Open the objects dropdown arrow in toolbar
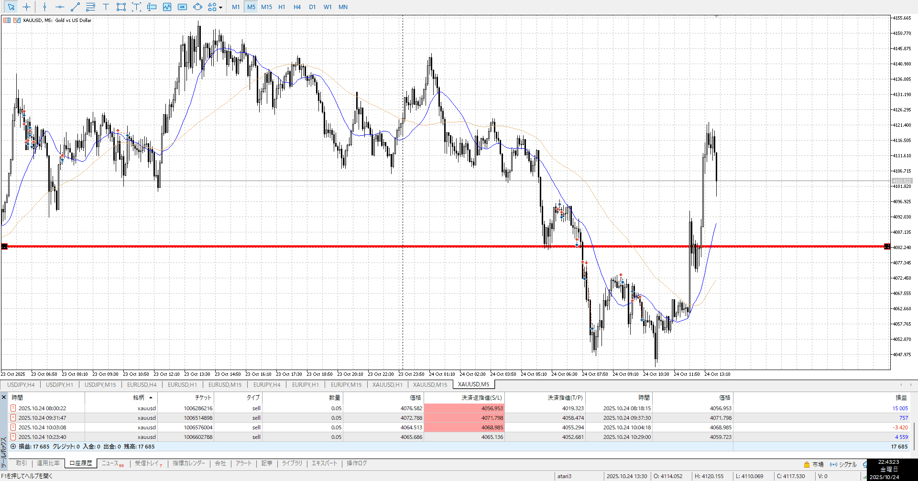Screen dimensions: 918x481 click(220, 8)
